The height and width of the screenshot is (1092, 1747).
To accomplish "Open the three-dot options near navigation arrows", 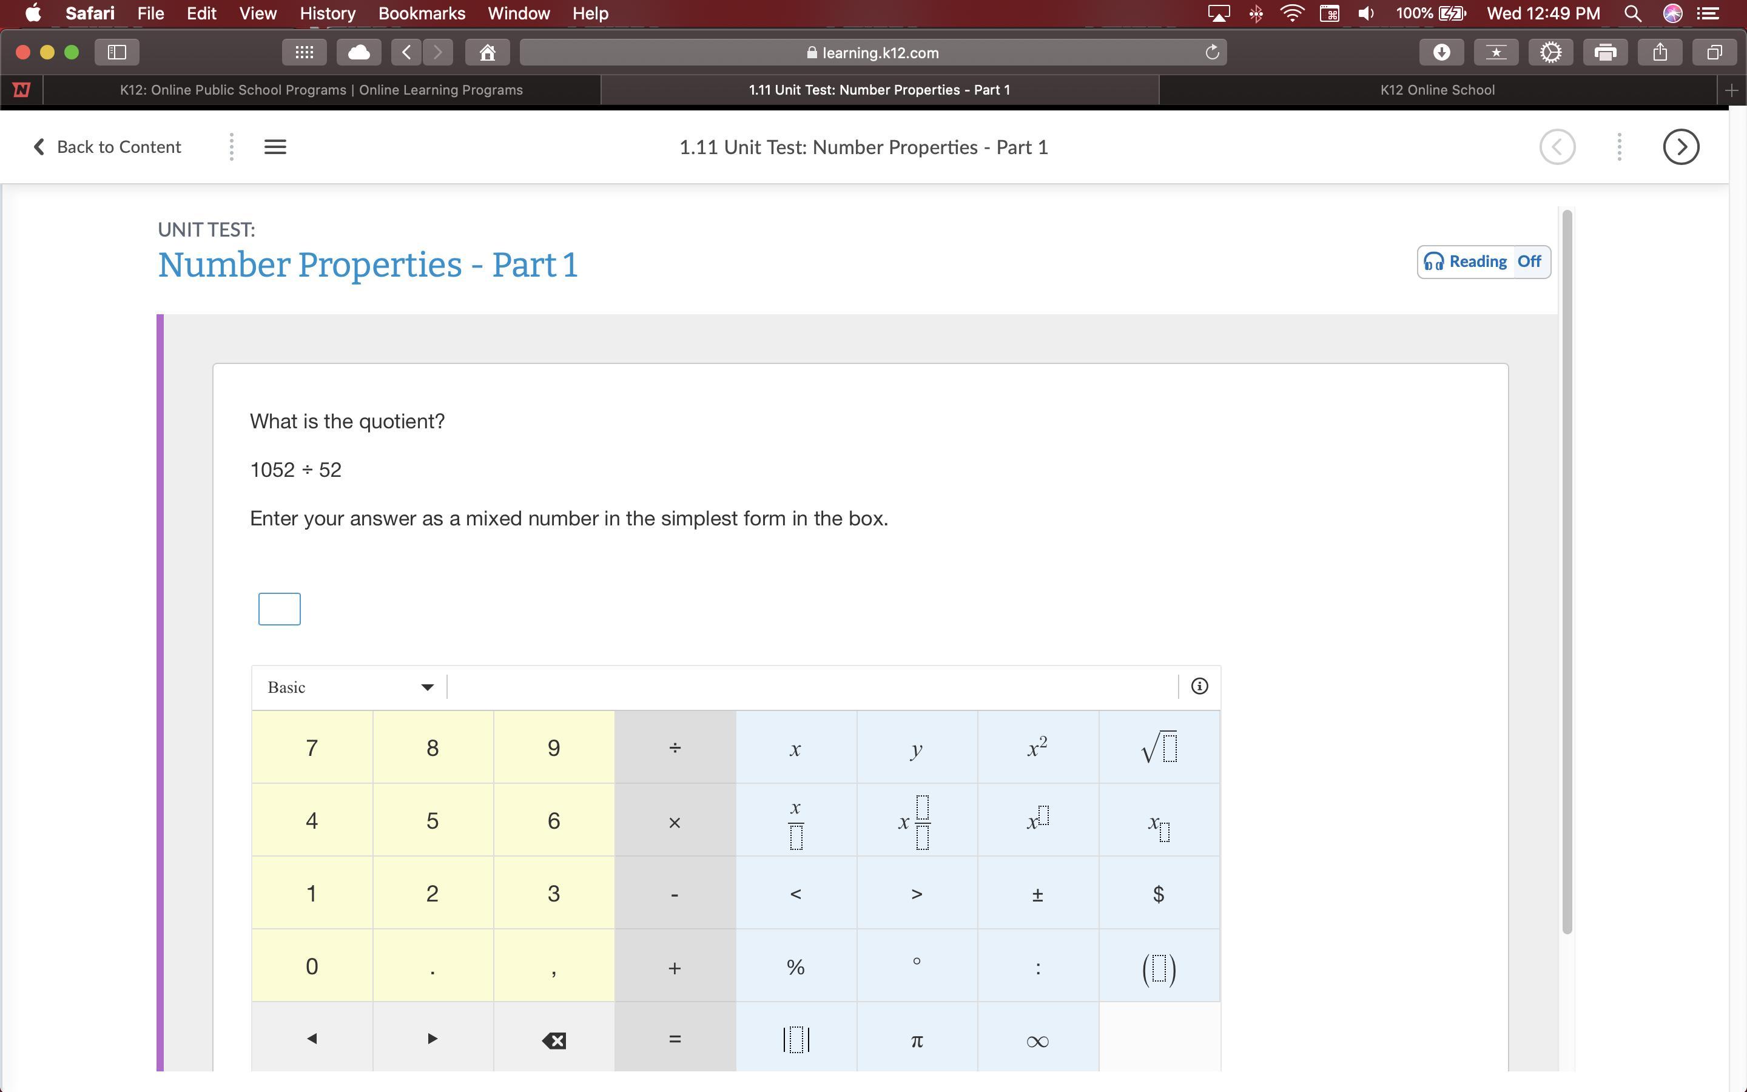I will click(1618, 147).
